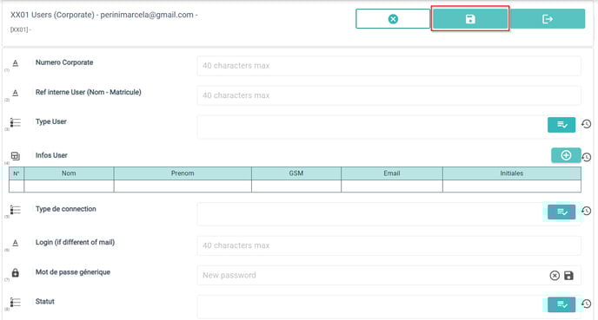Click the Initiales column header
The image size is (598, 320).
[x=512, y=173]
